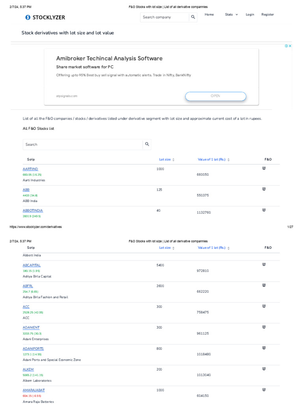Open F&O icon for ABCAPITAL row
Image resolution: width=303 pixels, height=404 pixels.
[x=264, y=264]
